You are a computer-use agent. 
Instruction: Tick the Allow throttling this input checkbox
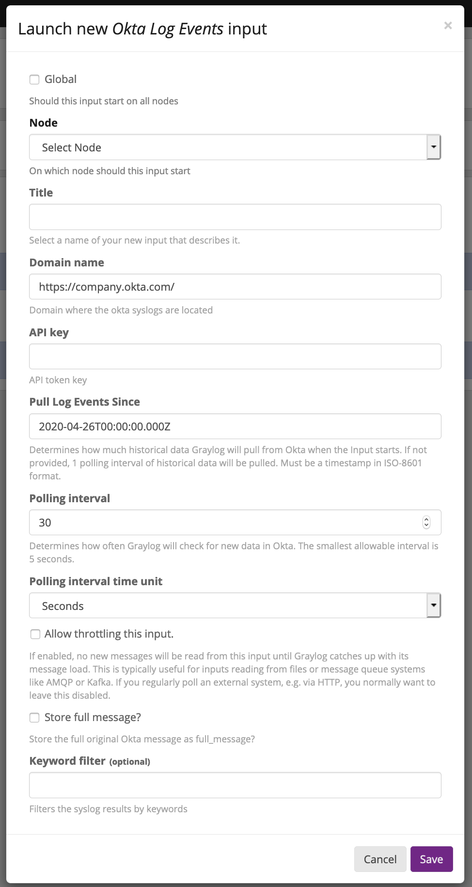coord(35,634)
